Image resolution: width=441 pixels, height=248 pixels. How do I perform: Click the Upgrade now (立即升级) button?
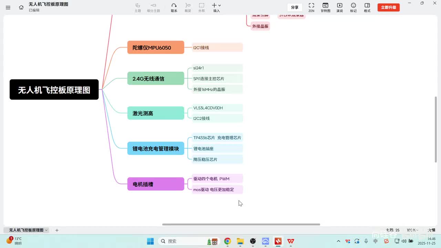click(389, 7)
